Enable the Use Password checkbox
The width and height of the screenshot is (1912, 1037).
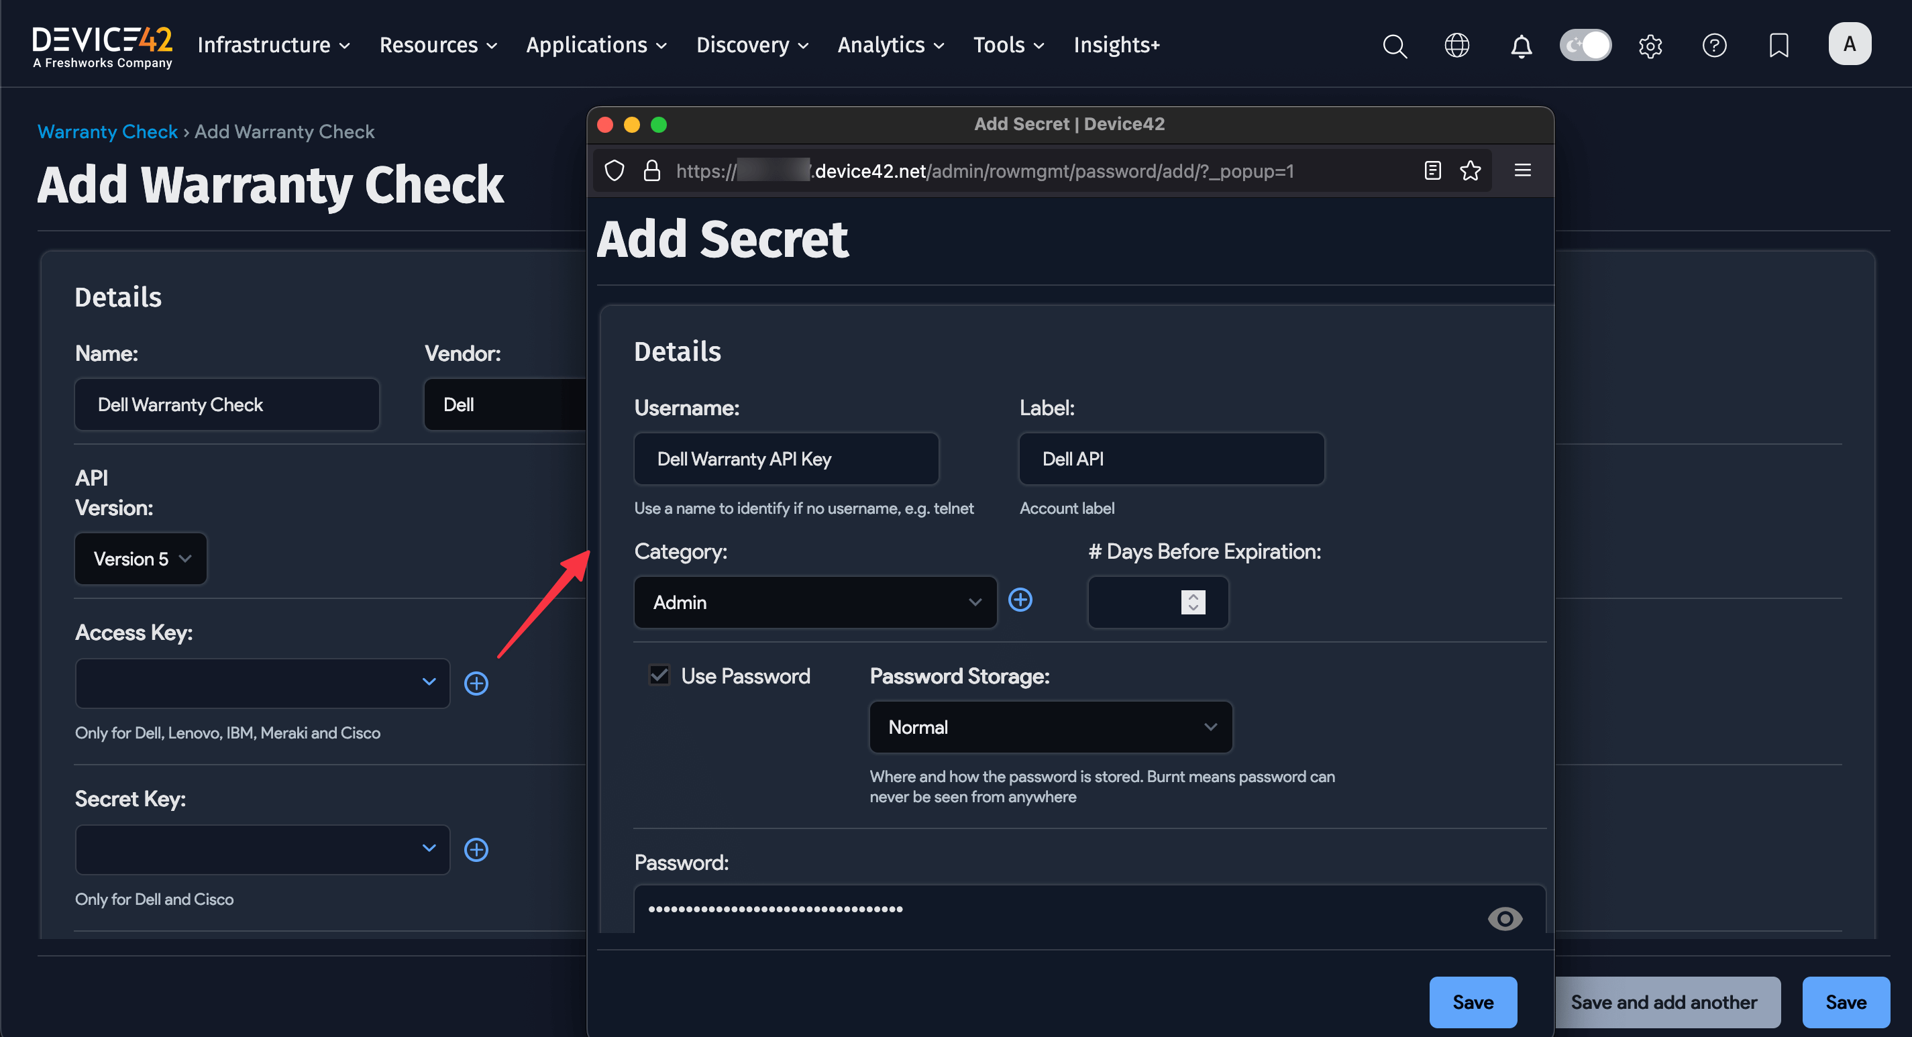tap(659, 675)
